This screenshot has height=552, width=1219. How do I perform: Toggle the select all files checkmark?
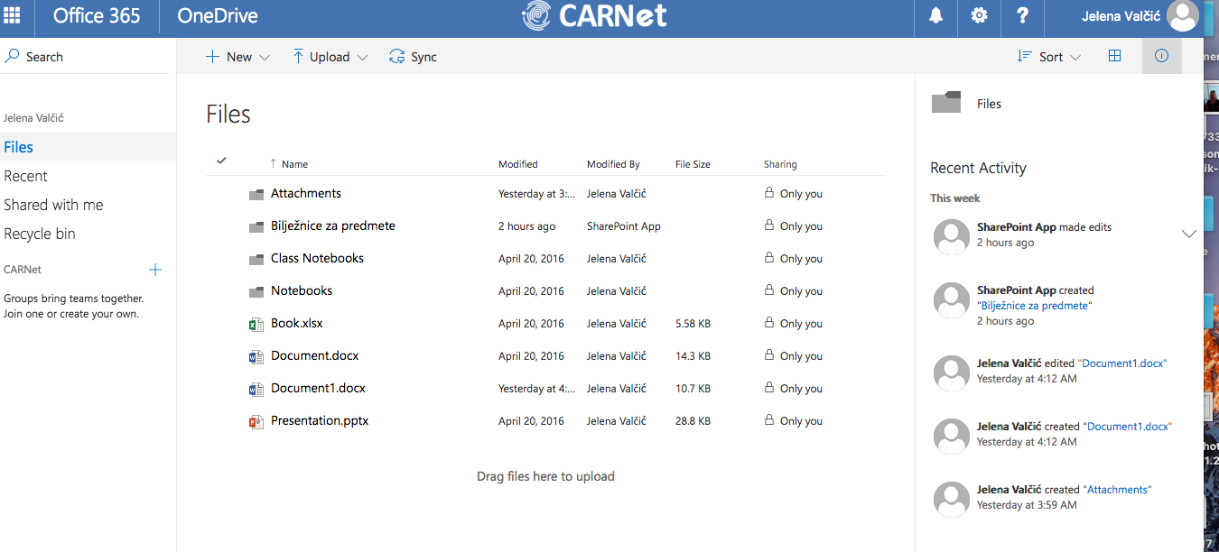click(221, 161)
